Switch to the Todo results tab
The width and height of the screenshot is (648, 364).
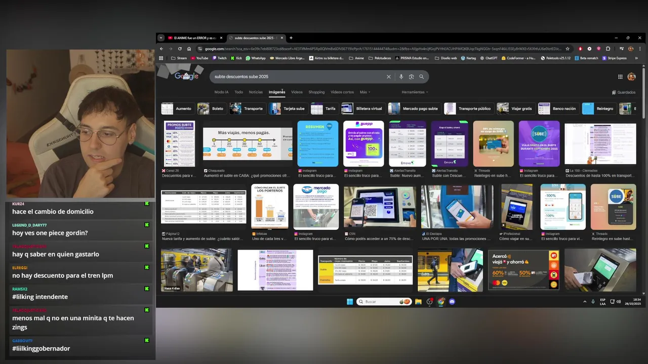click(x=238, y=92)
